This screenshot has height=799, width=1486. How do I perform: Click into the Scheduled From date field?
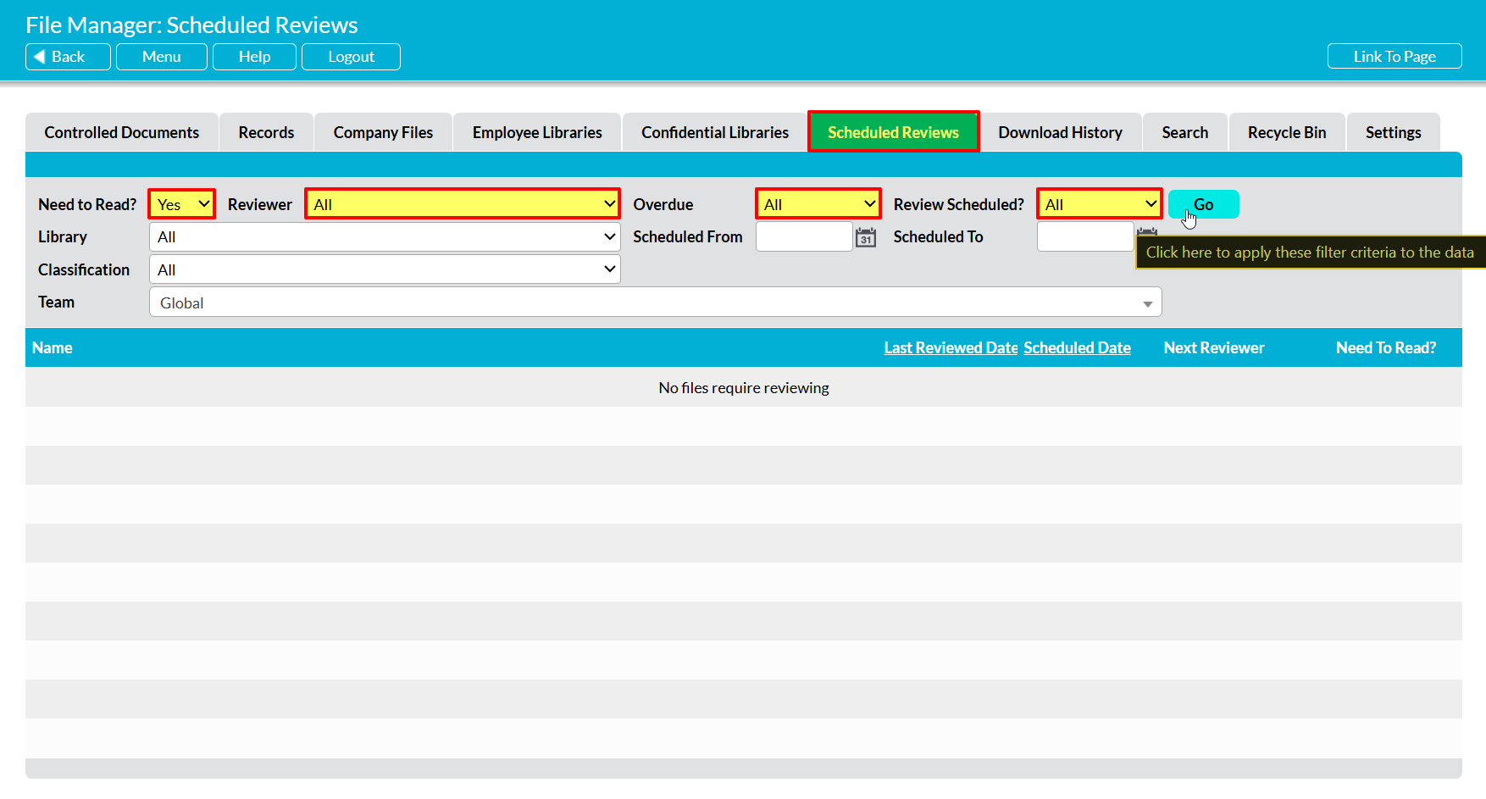click(803, 237)
